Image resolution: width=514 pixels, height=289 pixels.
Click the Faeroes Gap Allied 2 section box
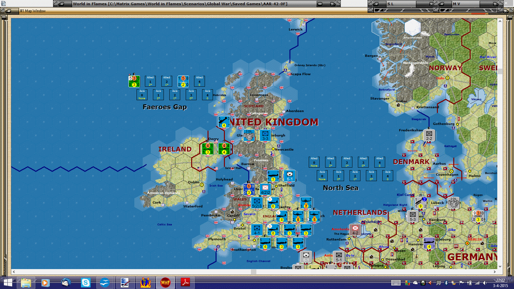click(166, 81)
